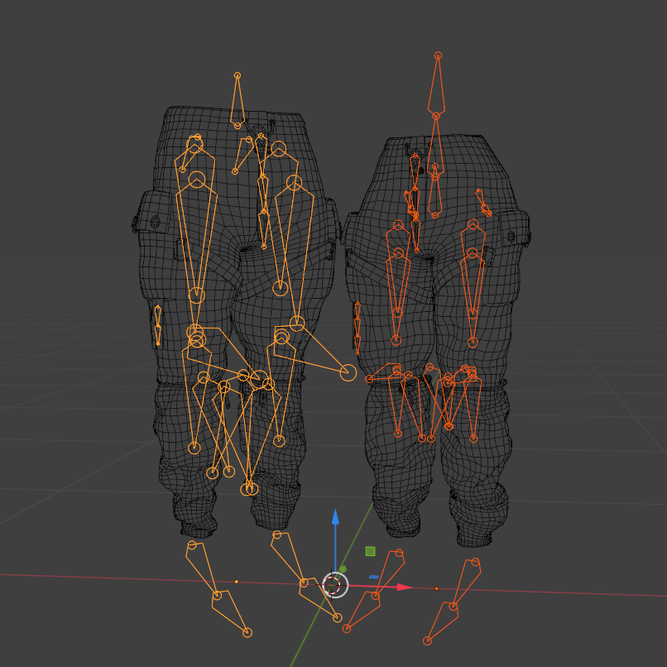The width and height of the screenshot is (667, 667).
Task: Select the light orange armature's origin dot on the red axis
Action: pos(237,582)
